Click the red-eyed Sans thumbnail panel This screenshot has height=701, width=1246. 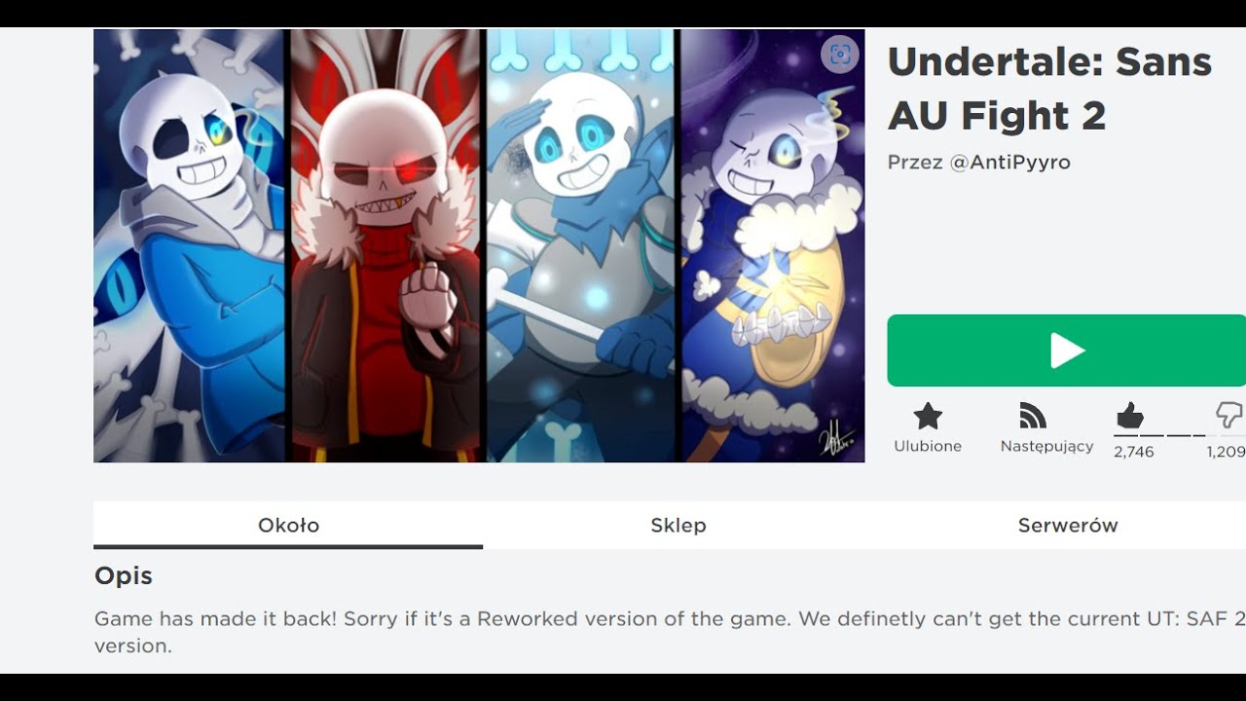pos(385,245)
